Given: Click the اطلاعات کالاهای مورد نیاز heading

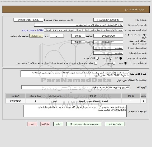Looking at the screenshot, I should [132, 80].
